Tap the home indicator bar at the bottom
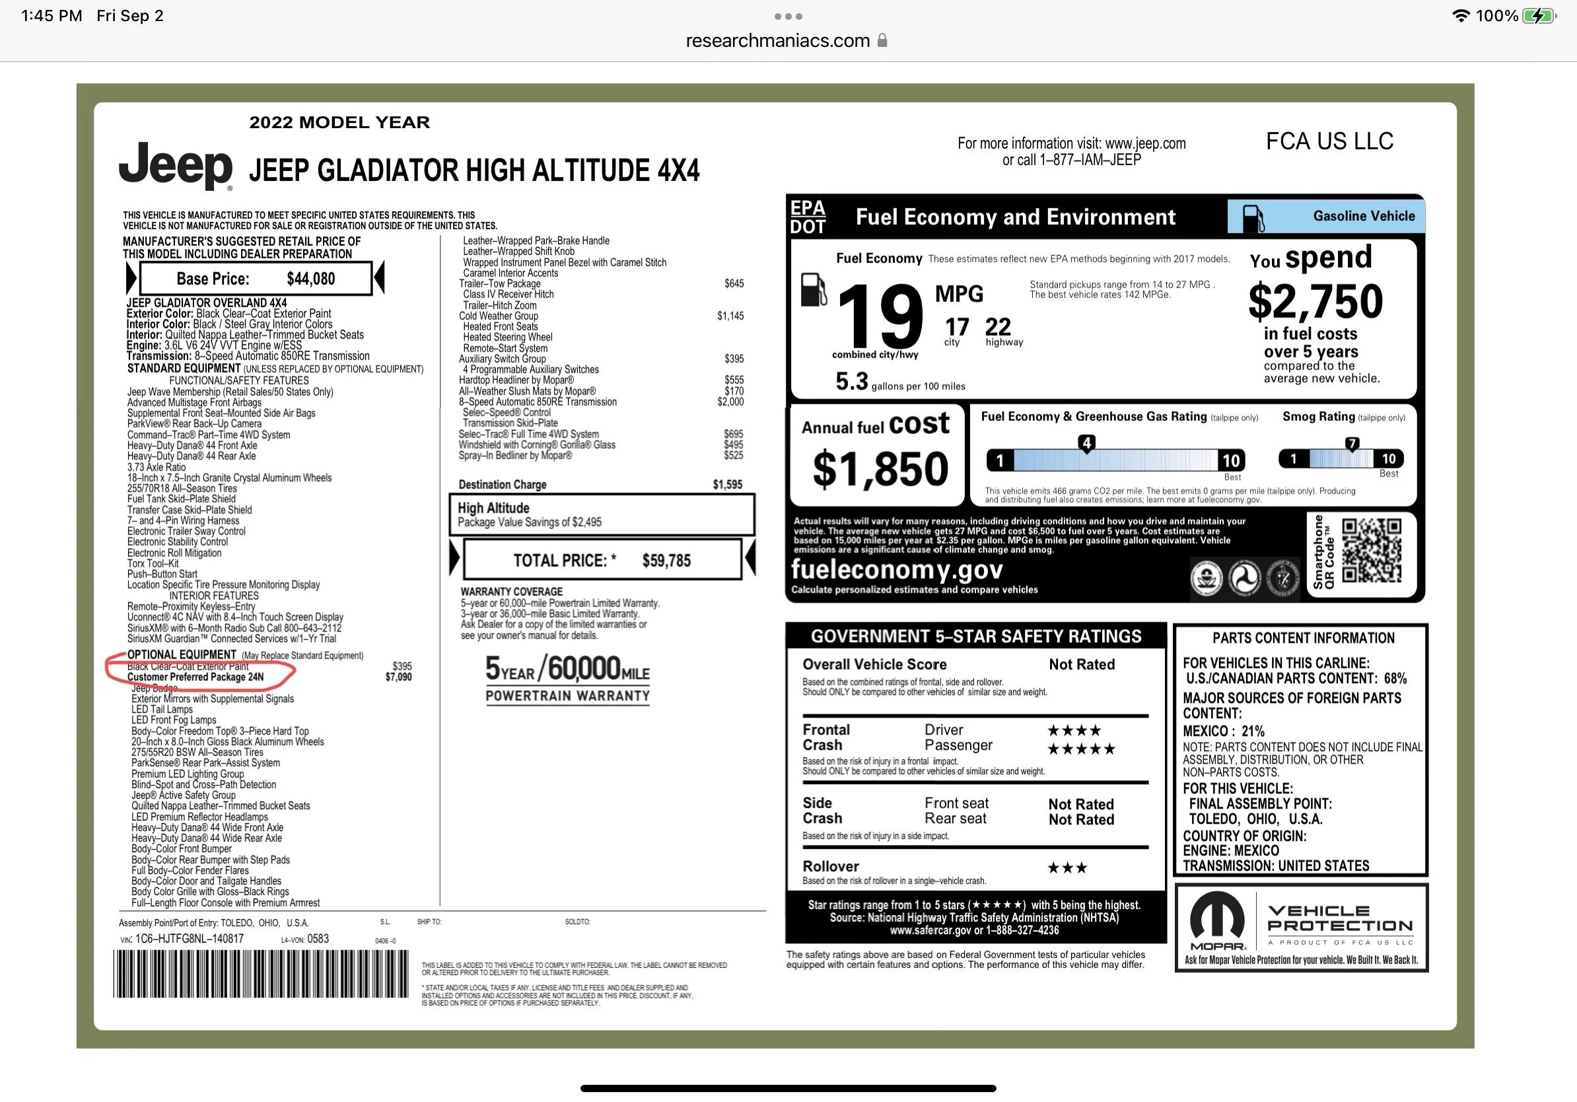This screenshot has width=1577, height=1102. (788, 1088)
